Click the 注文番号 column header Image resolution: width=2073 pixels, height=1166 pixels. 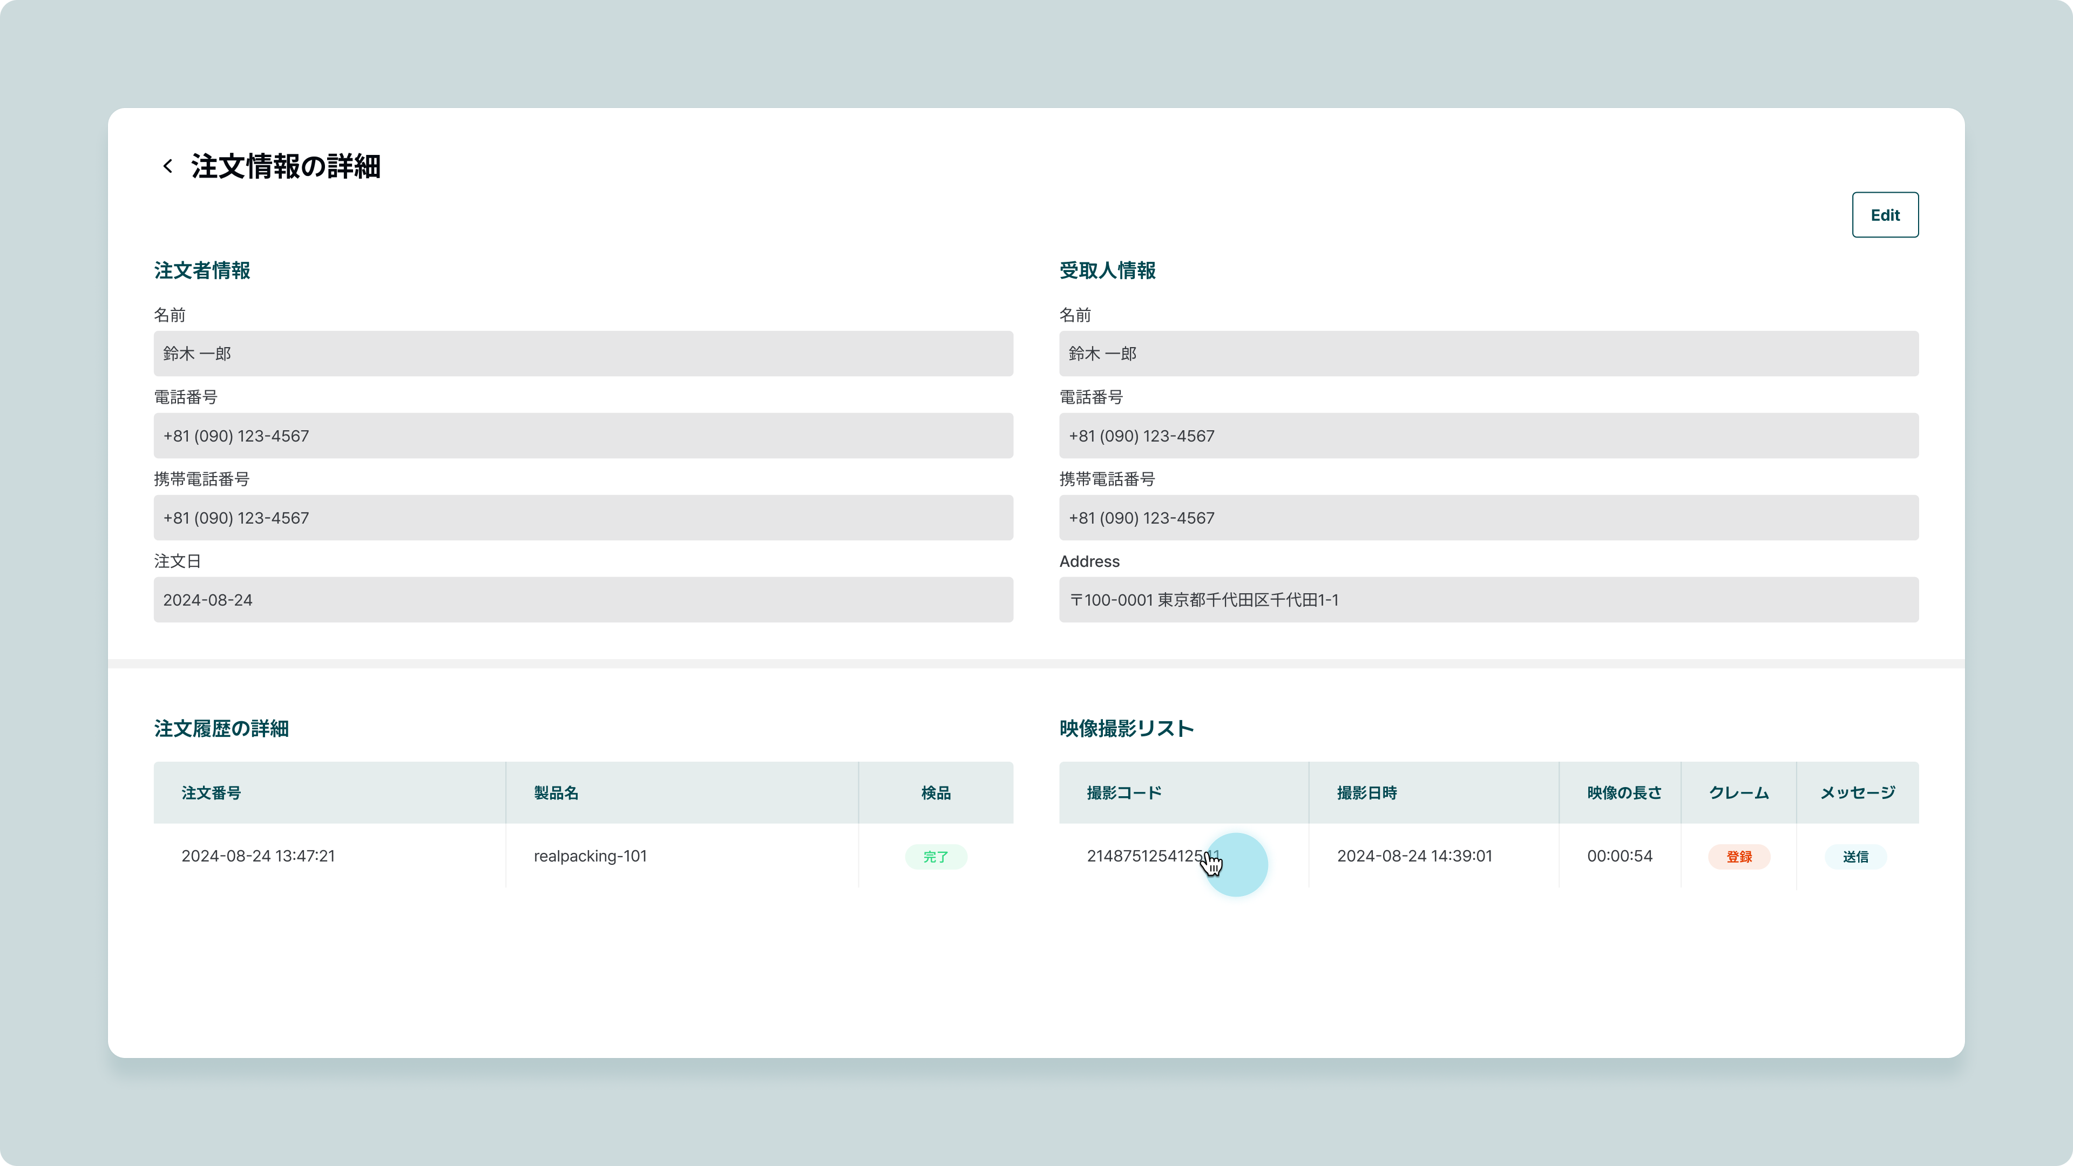[x=211, y=792]
